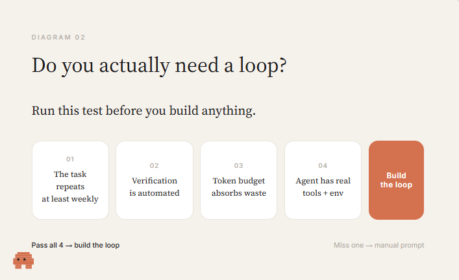Select card 03 Token budget absorbs waste
This screenshot has width=459, height=280.
click(x=238, y=180)
